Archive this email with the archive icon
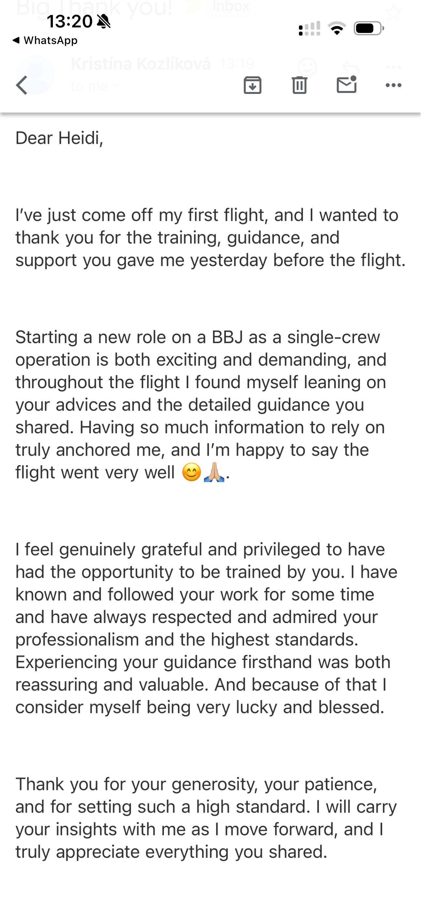This screenshot has height=912, width=421. 252,85
